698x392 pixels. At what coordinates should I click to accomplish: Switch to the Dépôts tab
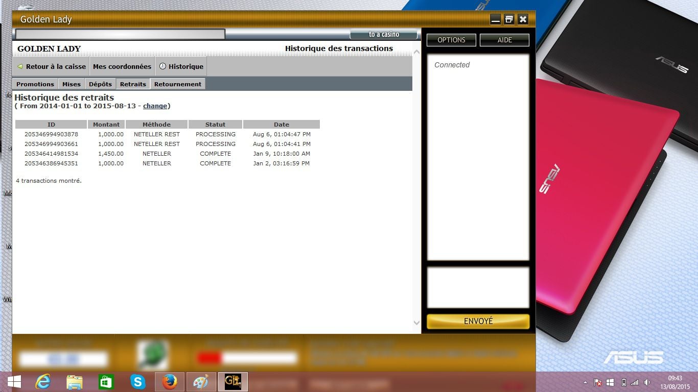100,84
